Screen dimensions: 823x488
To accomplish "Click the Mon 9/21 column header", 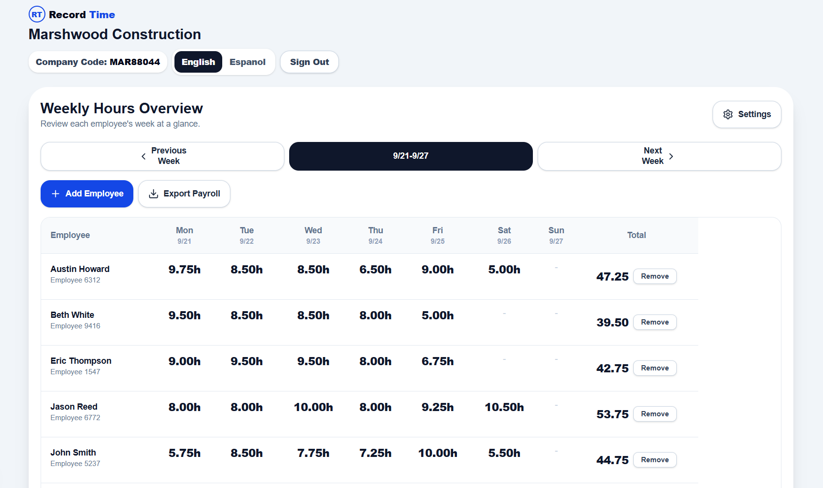I will tap(184, 235).
